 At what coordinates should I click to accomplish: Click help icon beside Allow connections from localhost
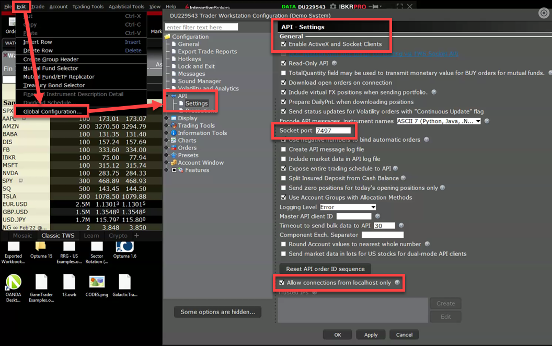(x=397, y=283)
